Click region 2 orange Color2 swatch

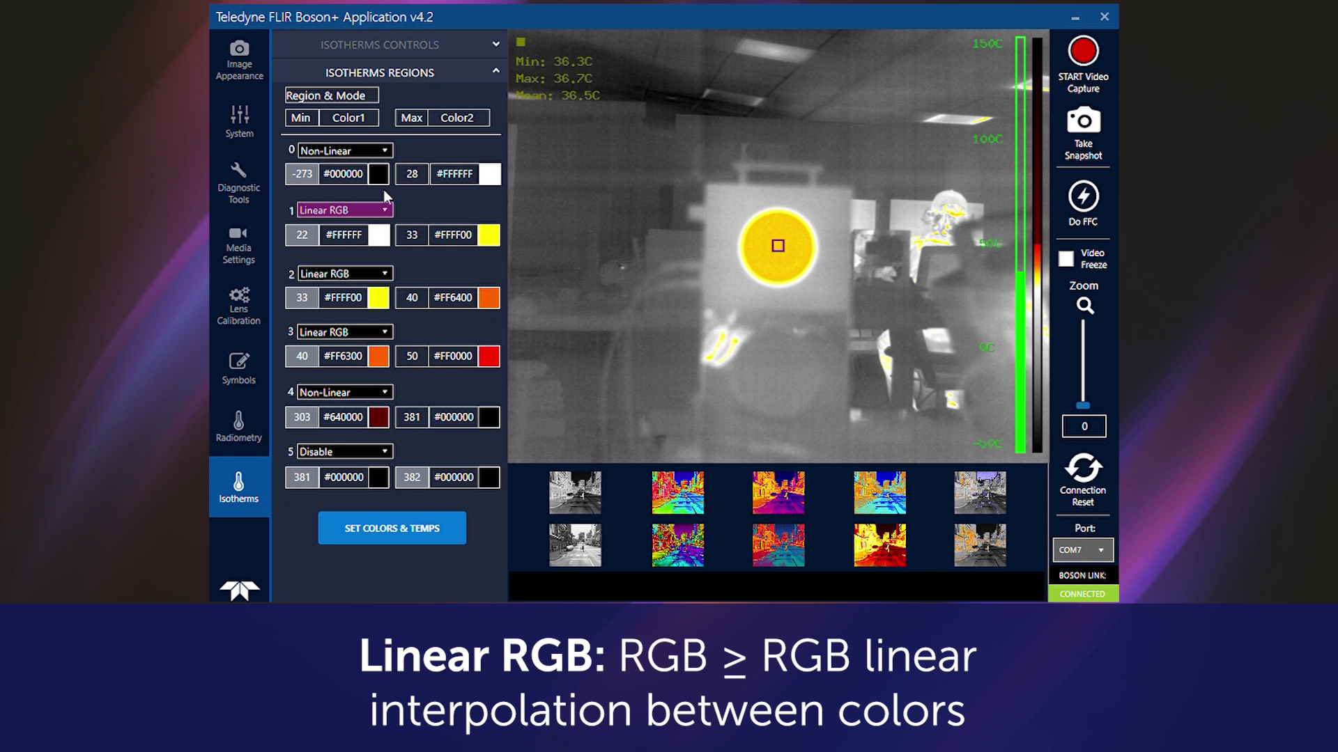(489, 298)
